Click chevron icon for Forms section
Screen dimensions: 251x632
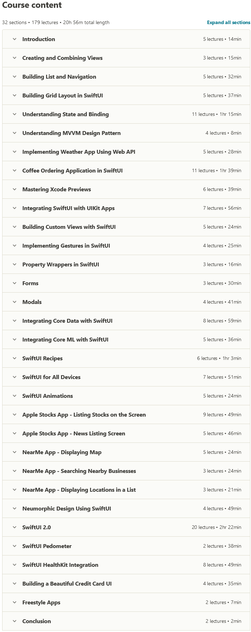(15, 283)
